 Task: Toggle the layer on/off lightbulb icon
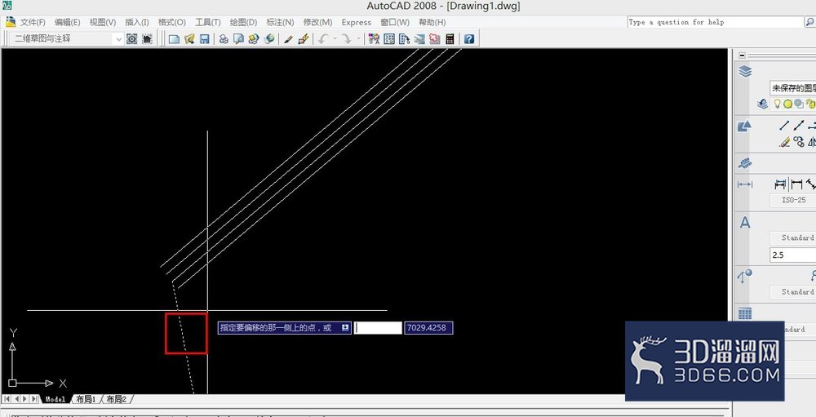pyautogui.click(x=777, y=104)
